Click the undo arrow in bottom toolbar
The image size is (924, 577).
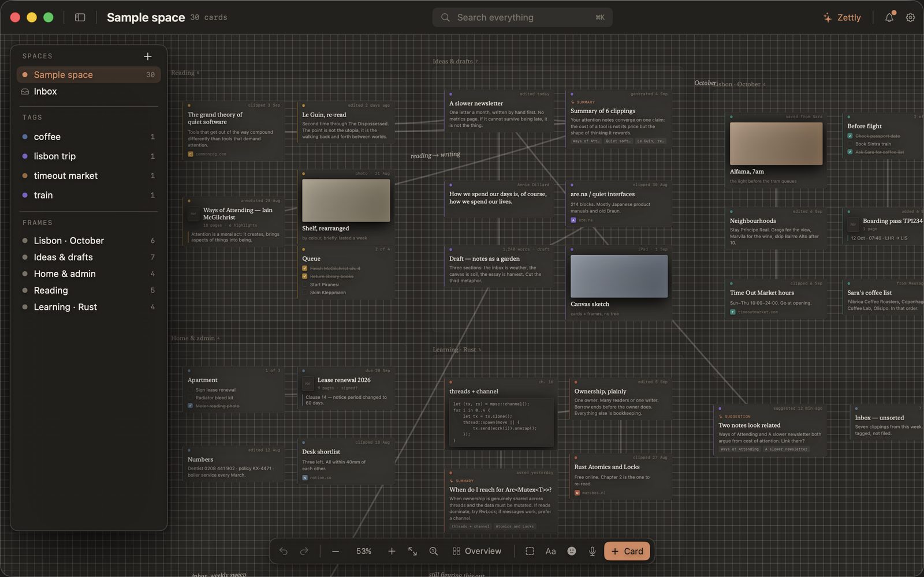(284, 551)
